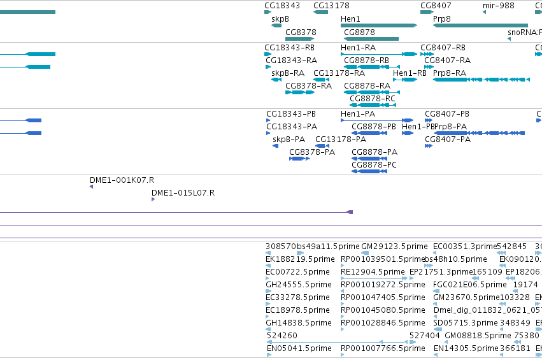Select the CG8407-PB protein label
The image size is (542, 358).
pyautogui.click(x=447, y=113)
